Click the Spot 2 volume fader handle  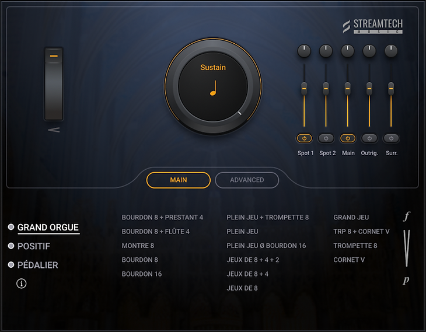point(326,88)
